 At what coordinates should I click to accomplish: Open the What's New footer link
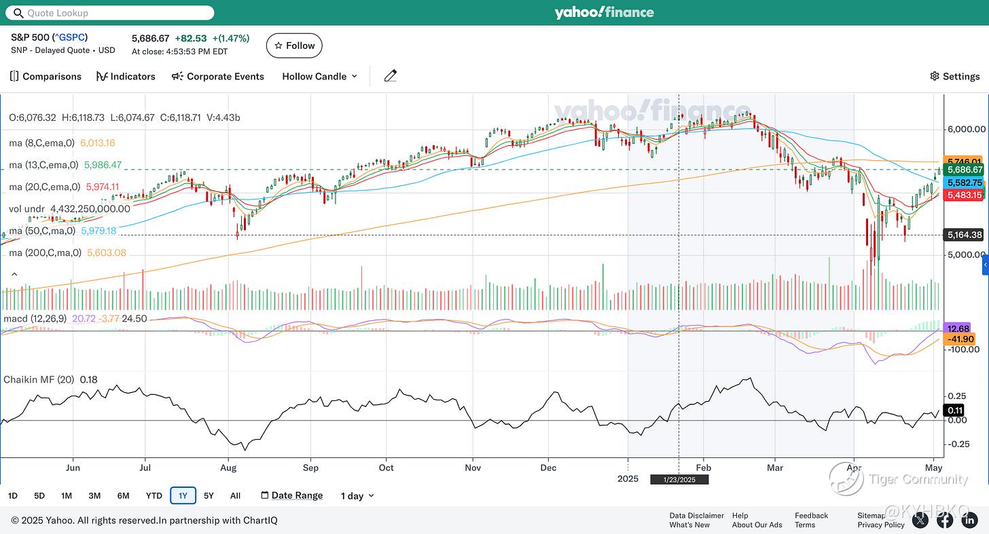689,525
